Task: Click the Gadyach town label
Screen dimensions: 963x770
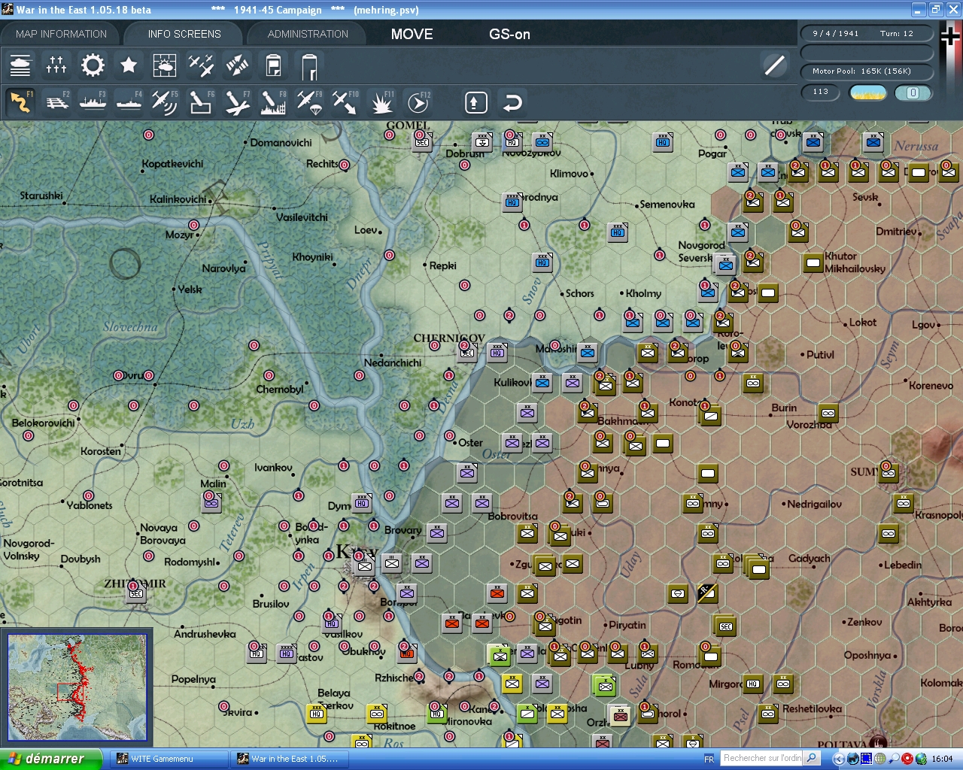Action: (x=810, y=558)
